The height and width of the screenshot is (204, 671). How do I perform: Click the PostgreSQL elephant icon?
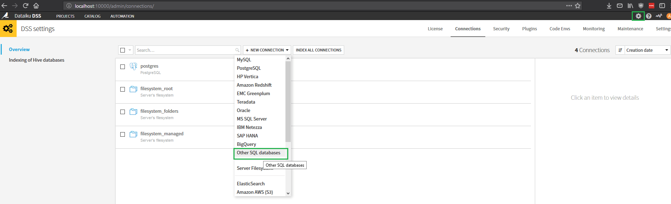(133, 66)
